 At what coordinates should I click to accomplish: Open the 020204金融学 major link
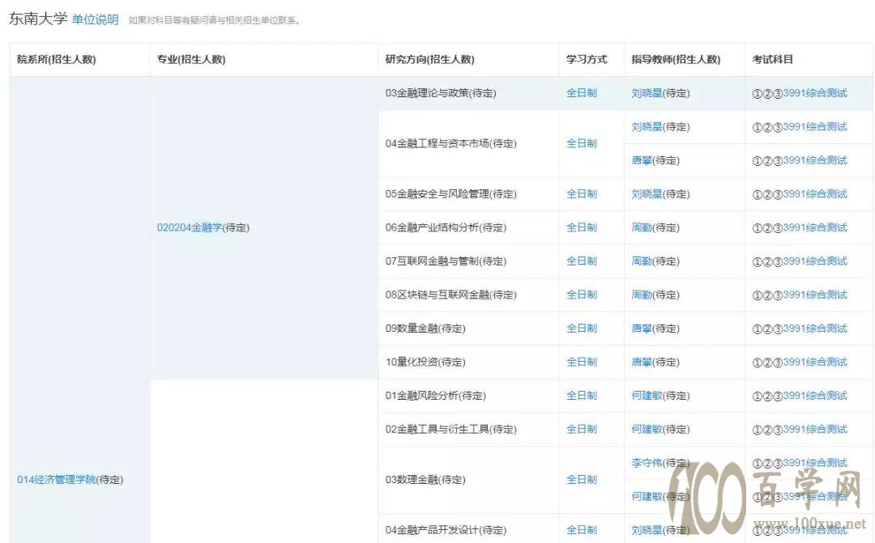[x=189, y=227]
